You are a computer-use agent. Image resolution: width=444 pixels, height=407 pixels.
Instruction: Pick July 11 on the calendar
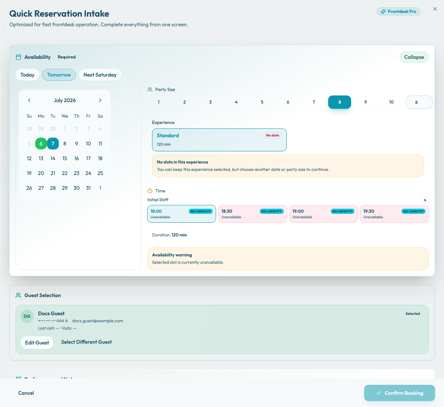(100, 144)
